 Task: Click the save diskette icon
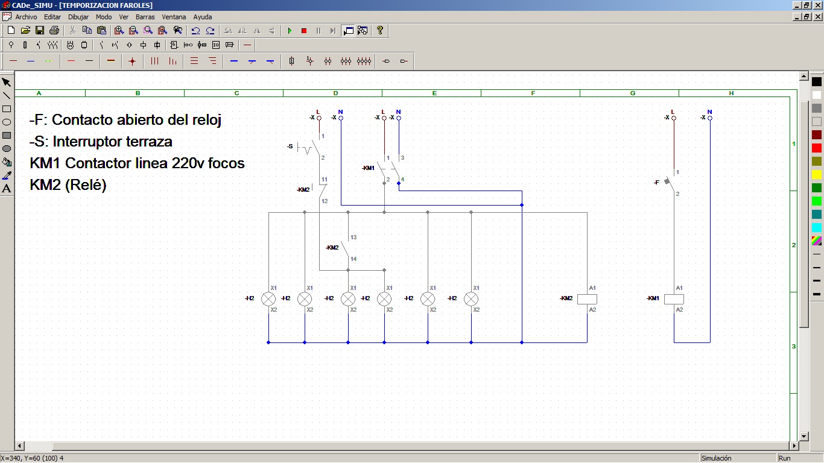pos(40,31)
